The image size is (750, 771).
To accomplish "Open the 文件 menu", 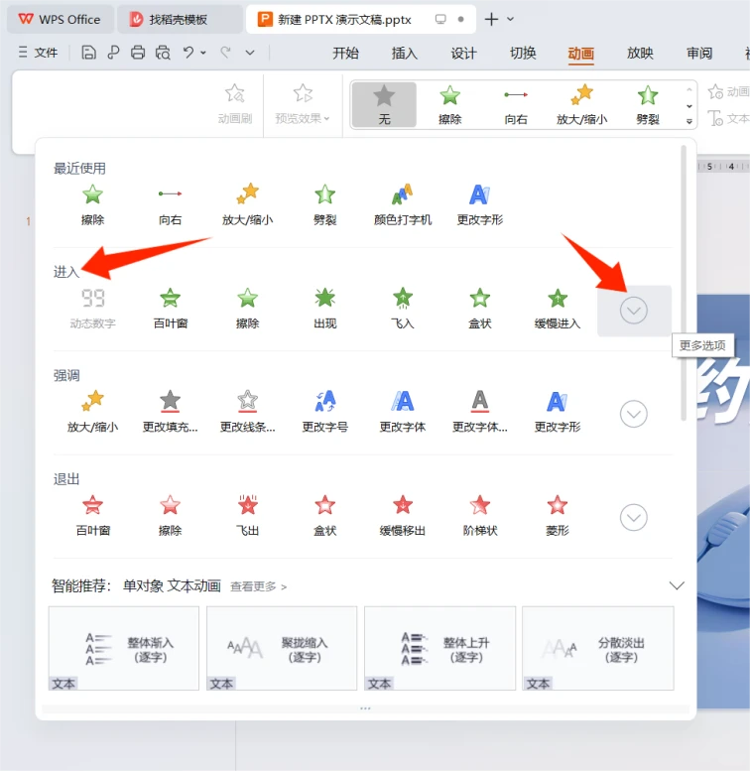I will click(38, 53).
